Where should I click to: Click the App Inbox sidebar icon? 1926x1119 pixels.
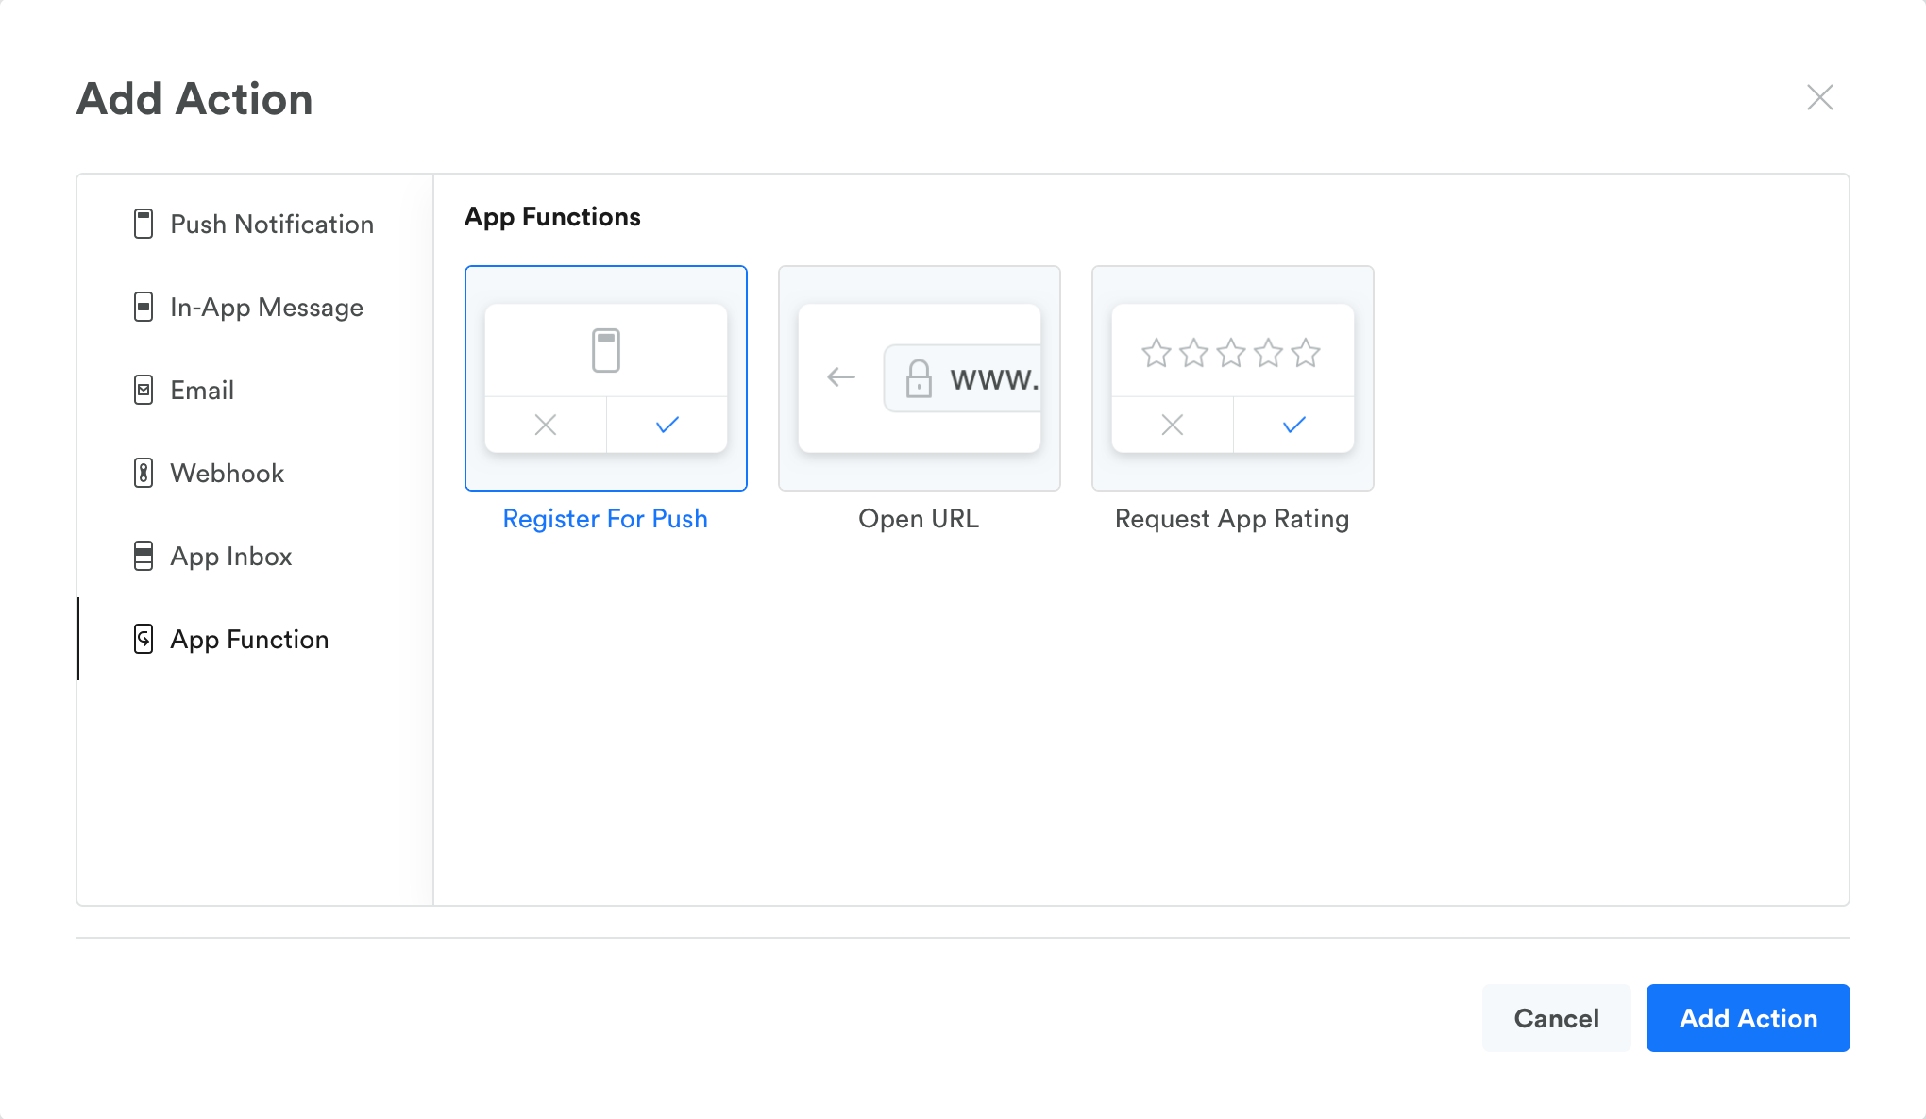(144, 557)
